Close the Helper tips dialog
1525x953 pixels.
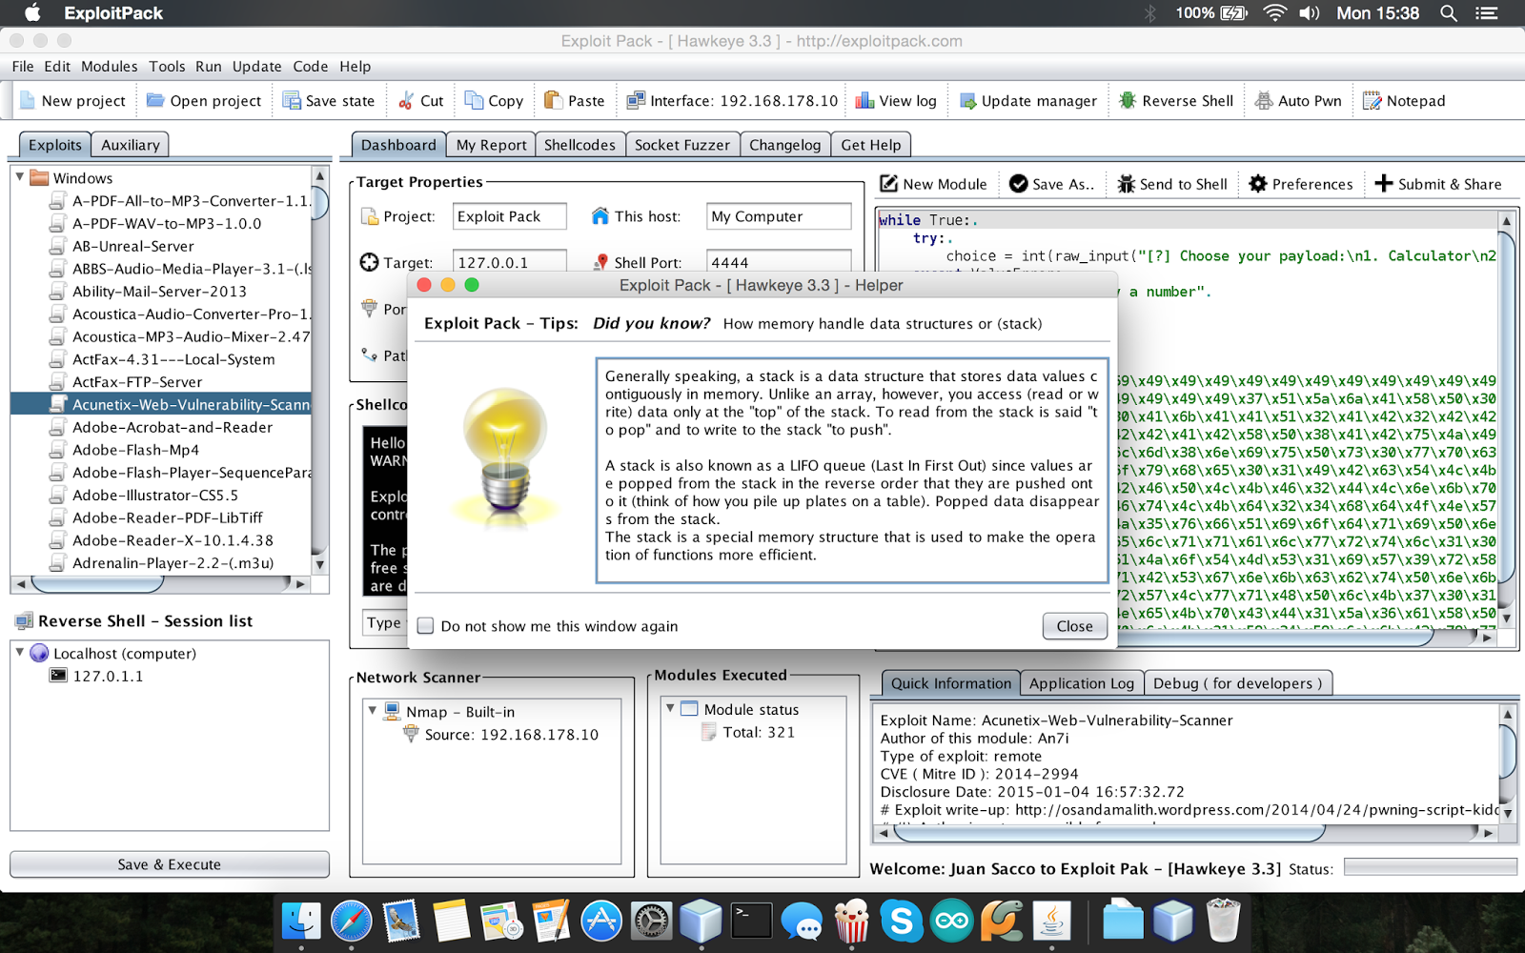coord(1074,626)
